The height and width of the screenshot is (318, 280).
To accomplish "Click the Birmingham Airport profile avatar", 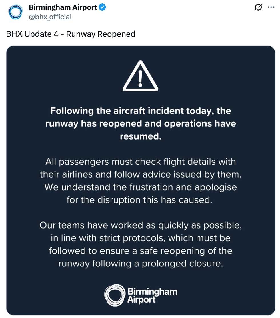I will (x=15, y=12).
